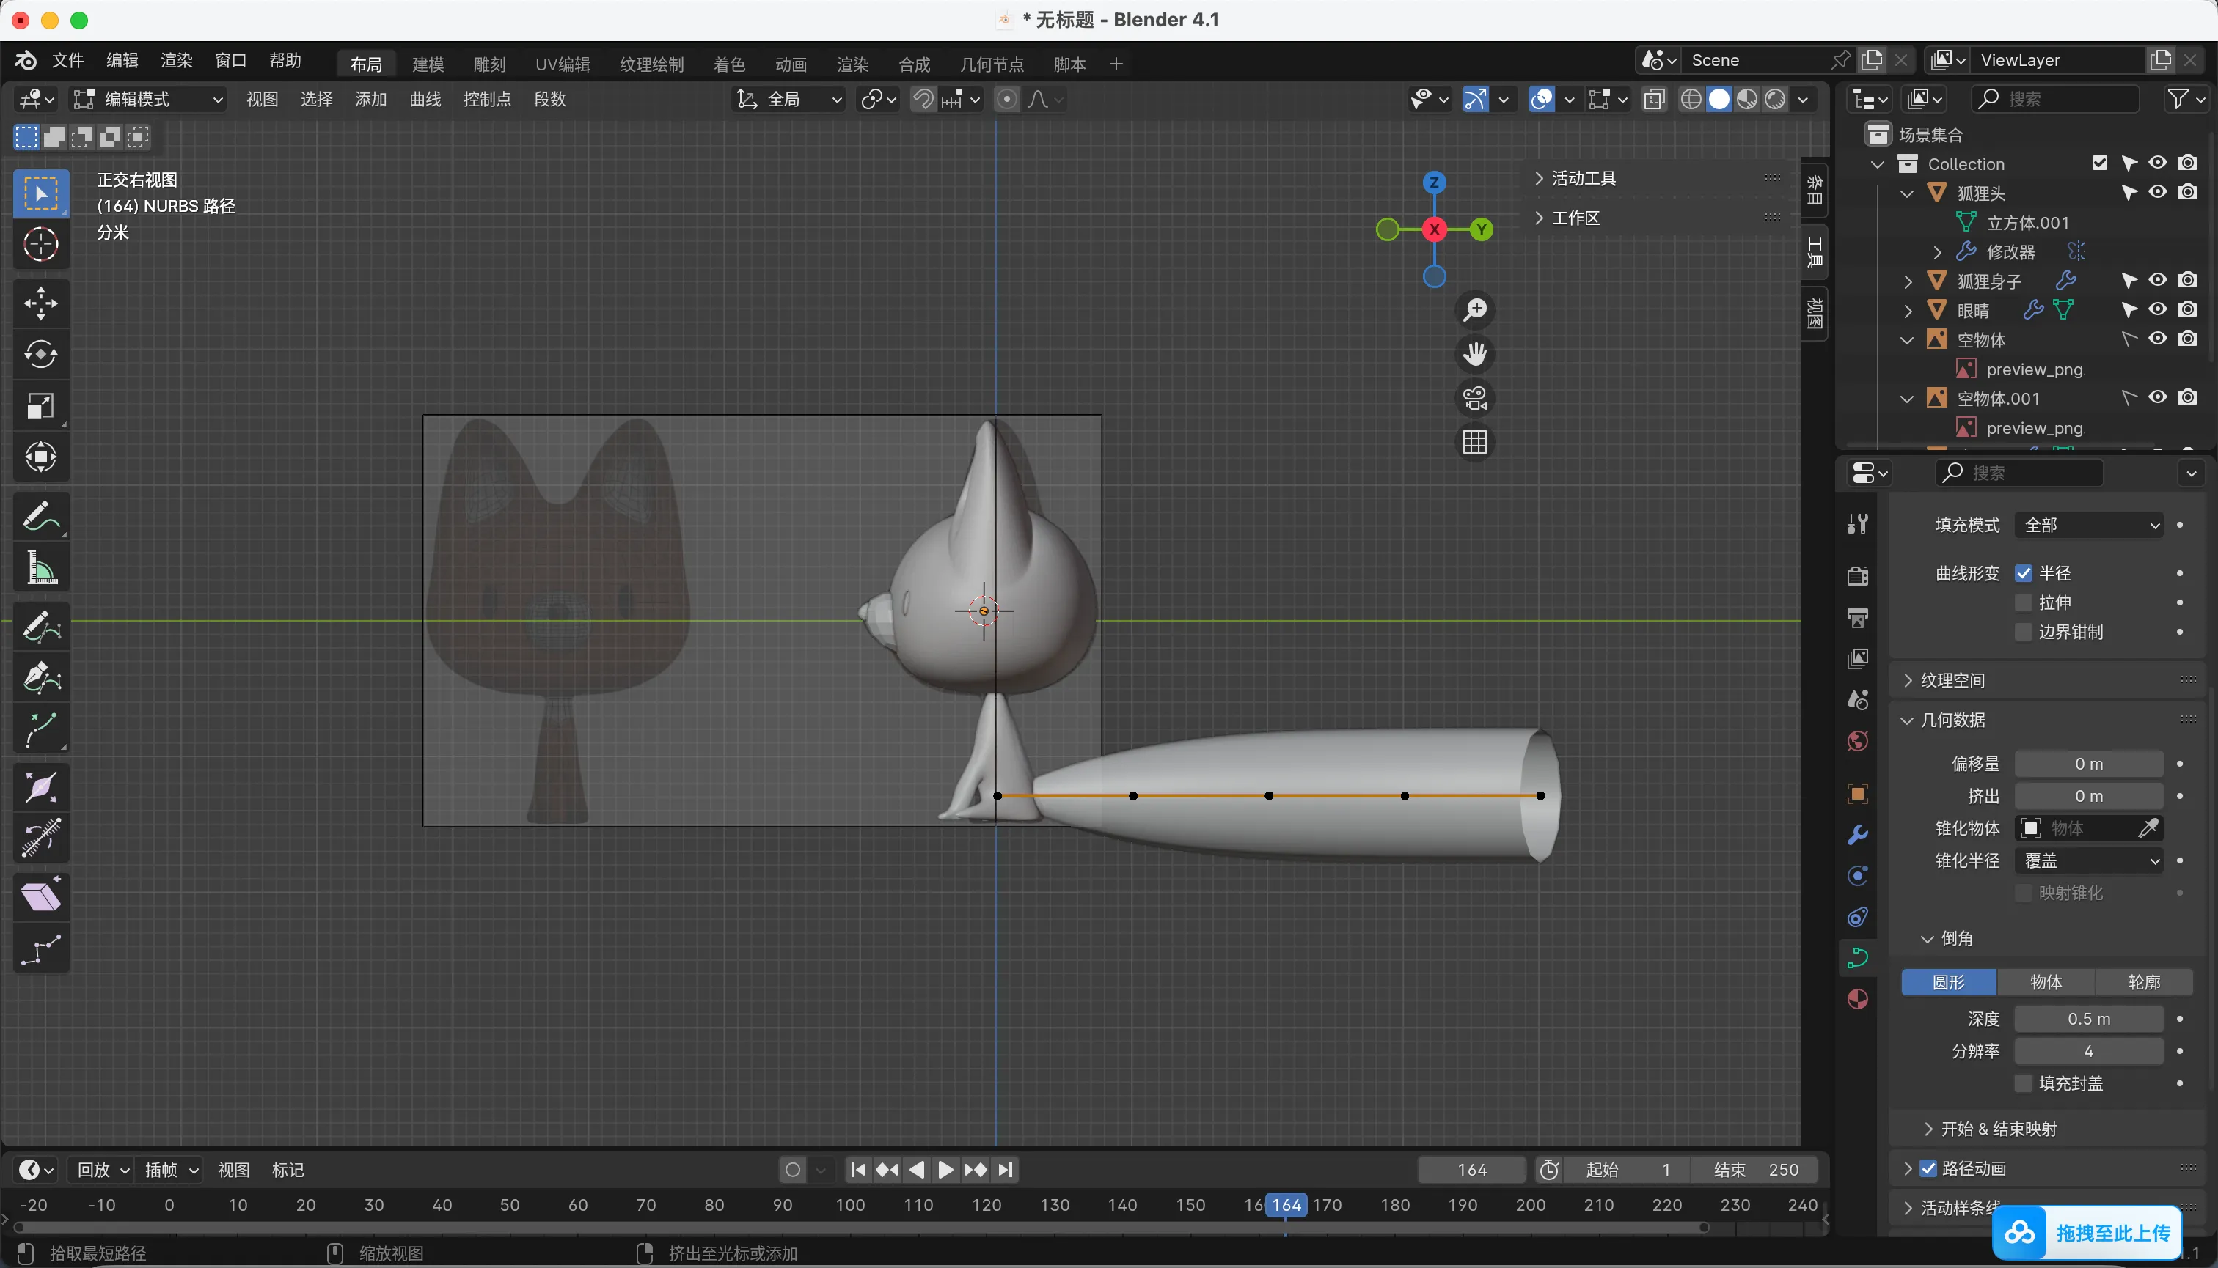
Task: Select the Cursor tool in toolbar
Action: click(x=40, y=245)
